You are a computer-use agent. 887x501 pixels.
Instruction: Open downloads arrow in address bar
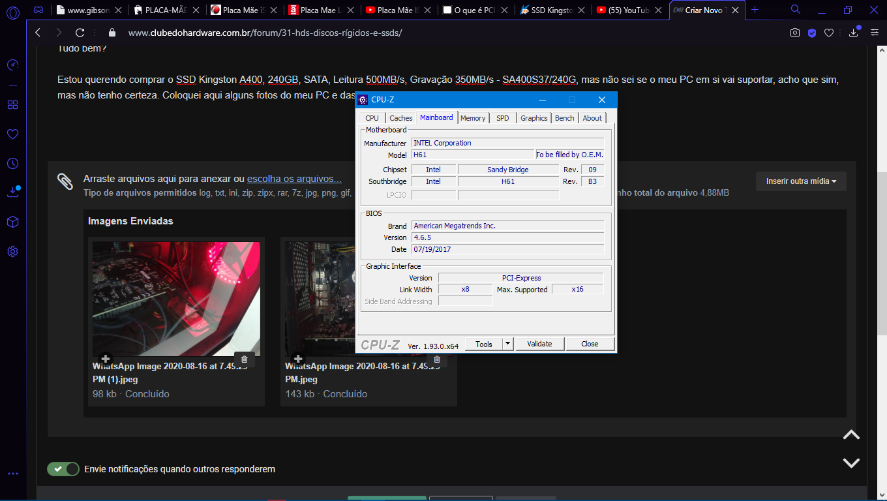tap(854, 32)
